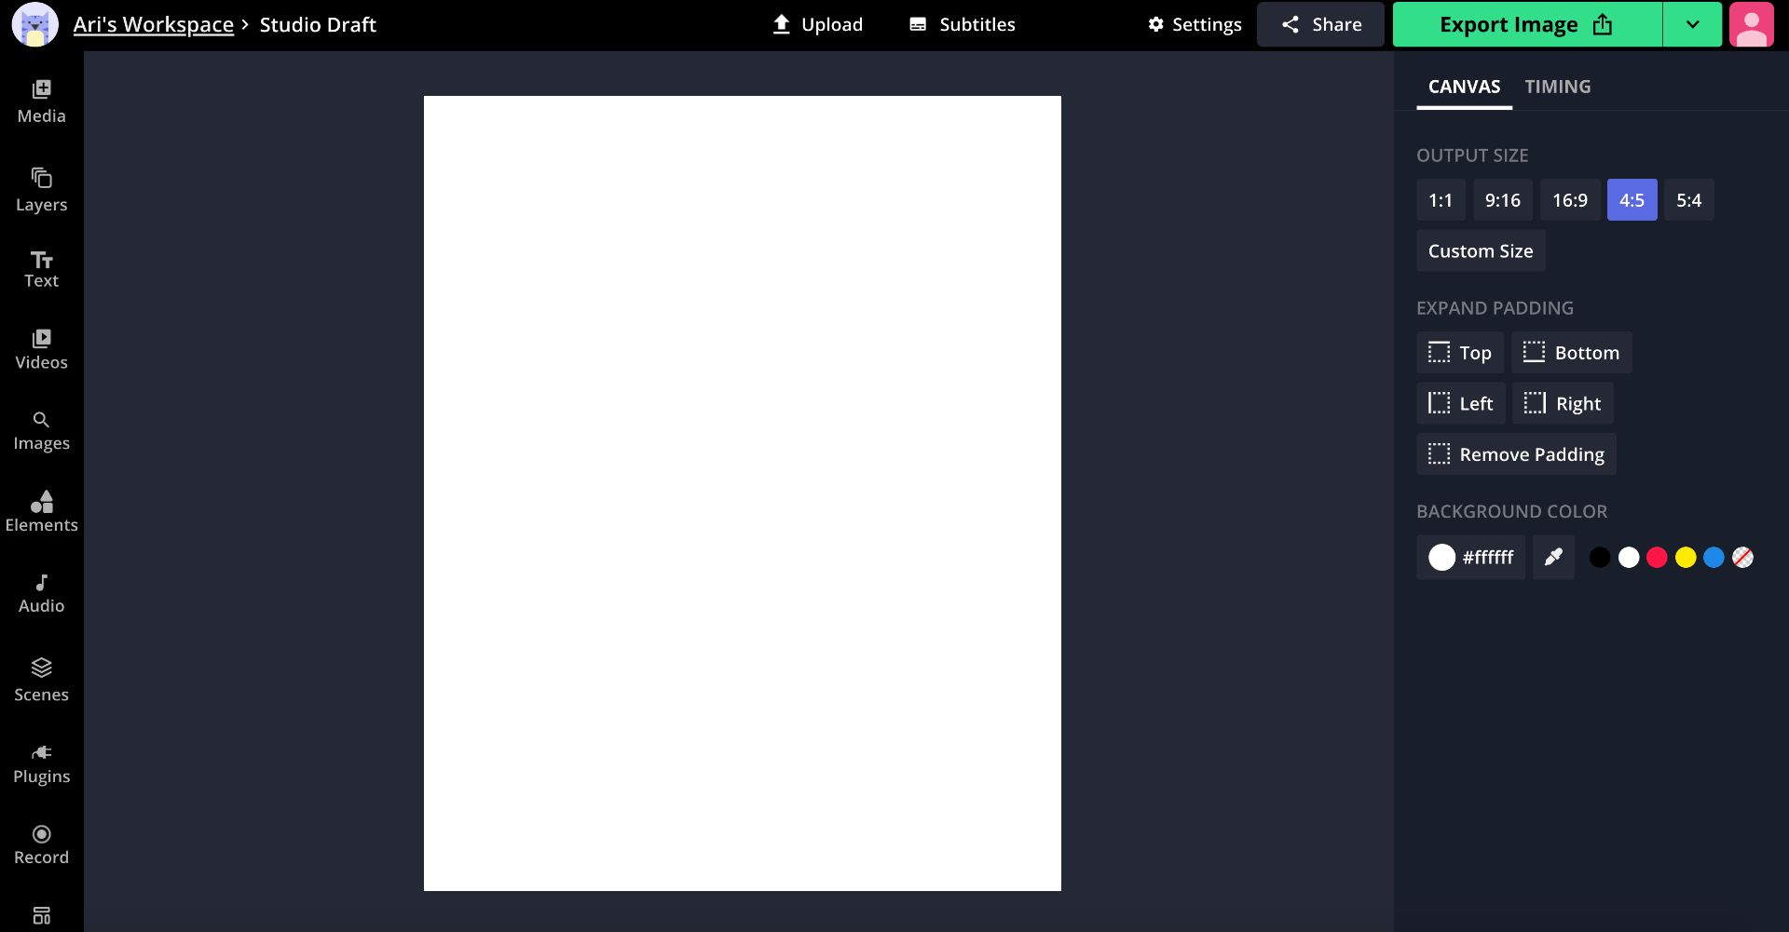Choose the transparent background swatch
Image resolution: width=1789 pixels, height=932 pixels.
1742,558
